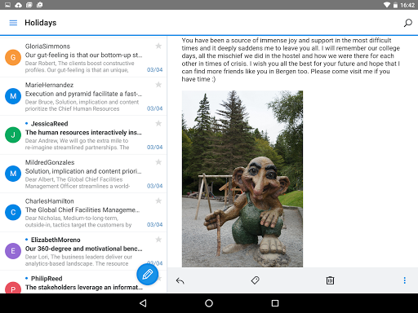Screen dimensions: 418x313
Task: Select the green J avatar of JessicaReed
Action: click(x=13, y=134)
